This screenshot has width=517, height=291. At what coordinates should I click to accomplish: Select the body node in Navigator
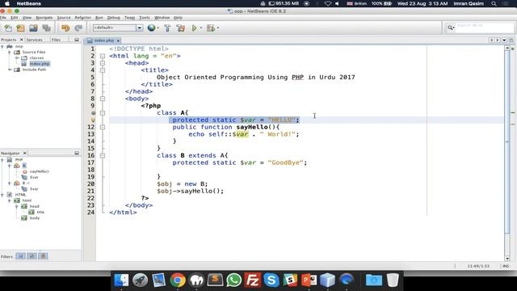(34, 218)
